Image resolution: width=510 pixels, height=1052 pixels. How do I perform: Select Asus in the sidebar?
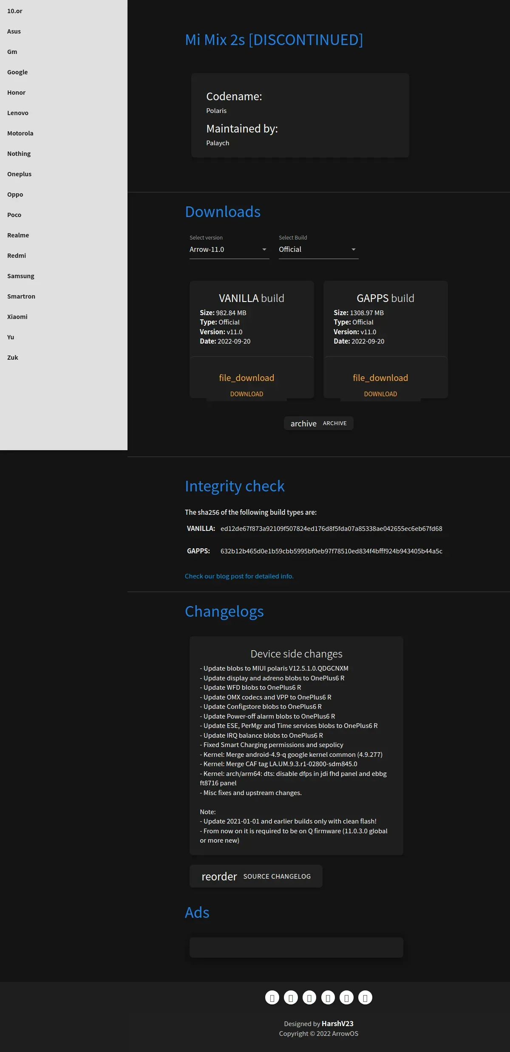coord(64,31)
